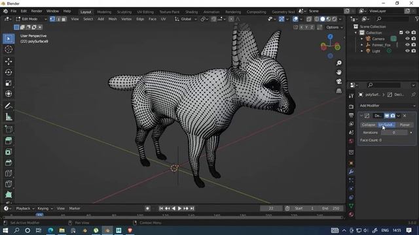419x235 pixels.
Task: Open the File menu
Action: [13, 11]
